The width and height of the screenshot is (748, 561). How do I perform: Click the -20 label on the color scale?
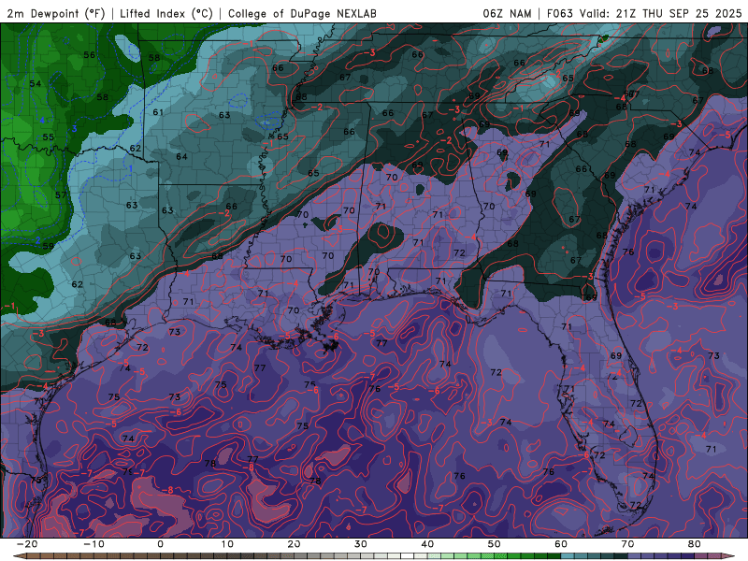27,544
